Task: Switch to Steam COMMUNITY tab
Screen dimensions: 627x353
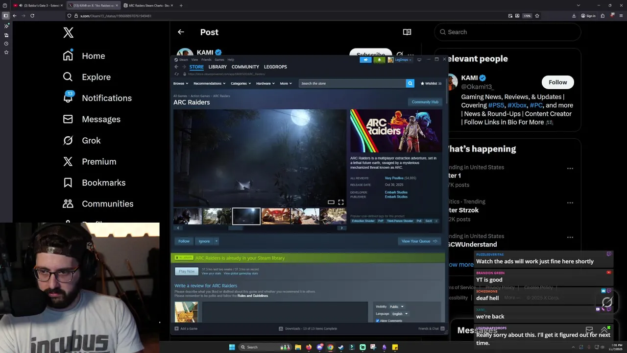Action: pos(245,67)
